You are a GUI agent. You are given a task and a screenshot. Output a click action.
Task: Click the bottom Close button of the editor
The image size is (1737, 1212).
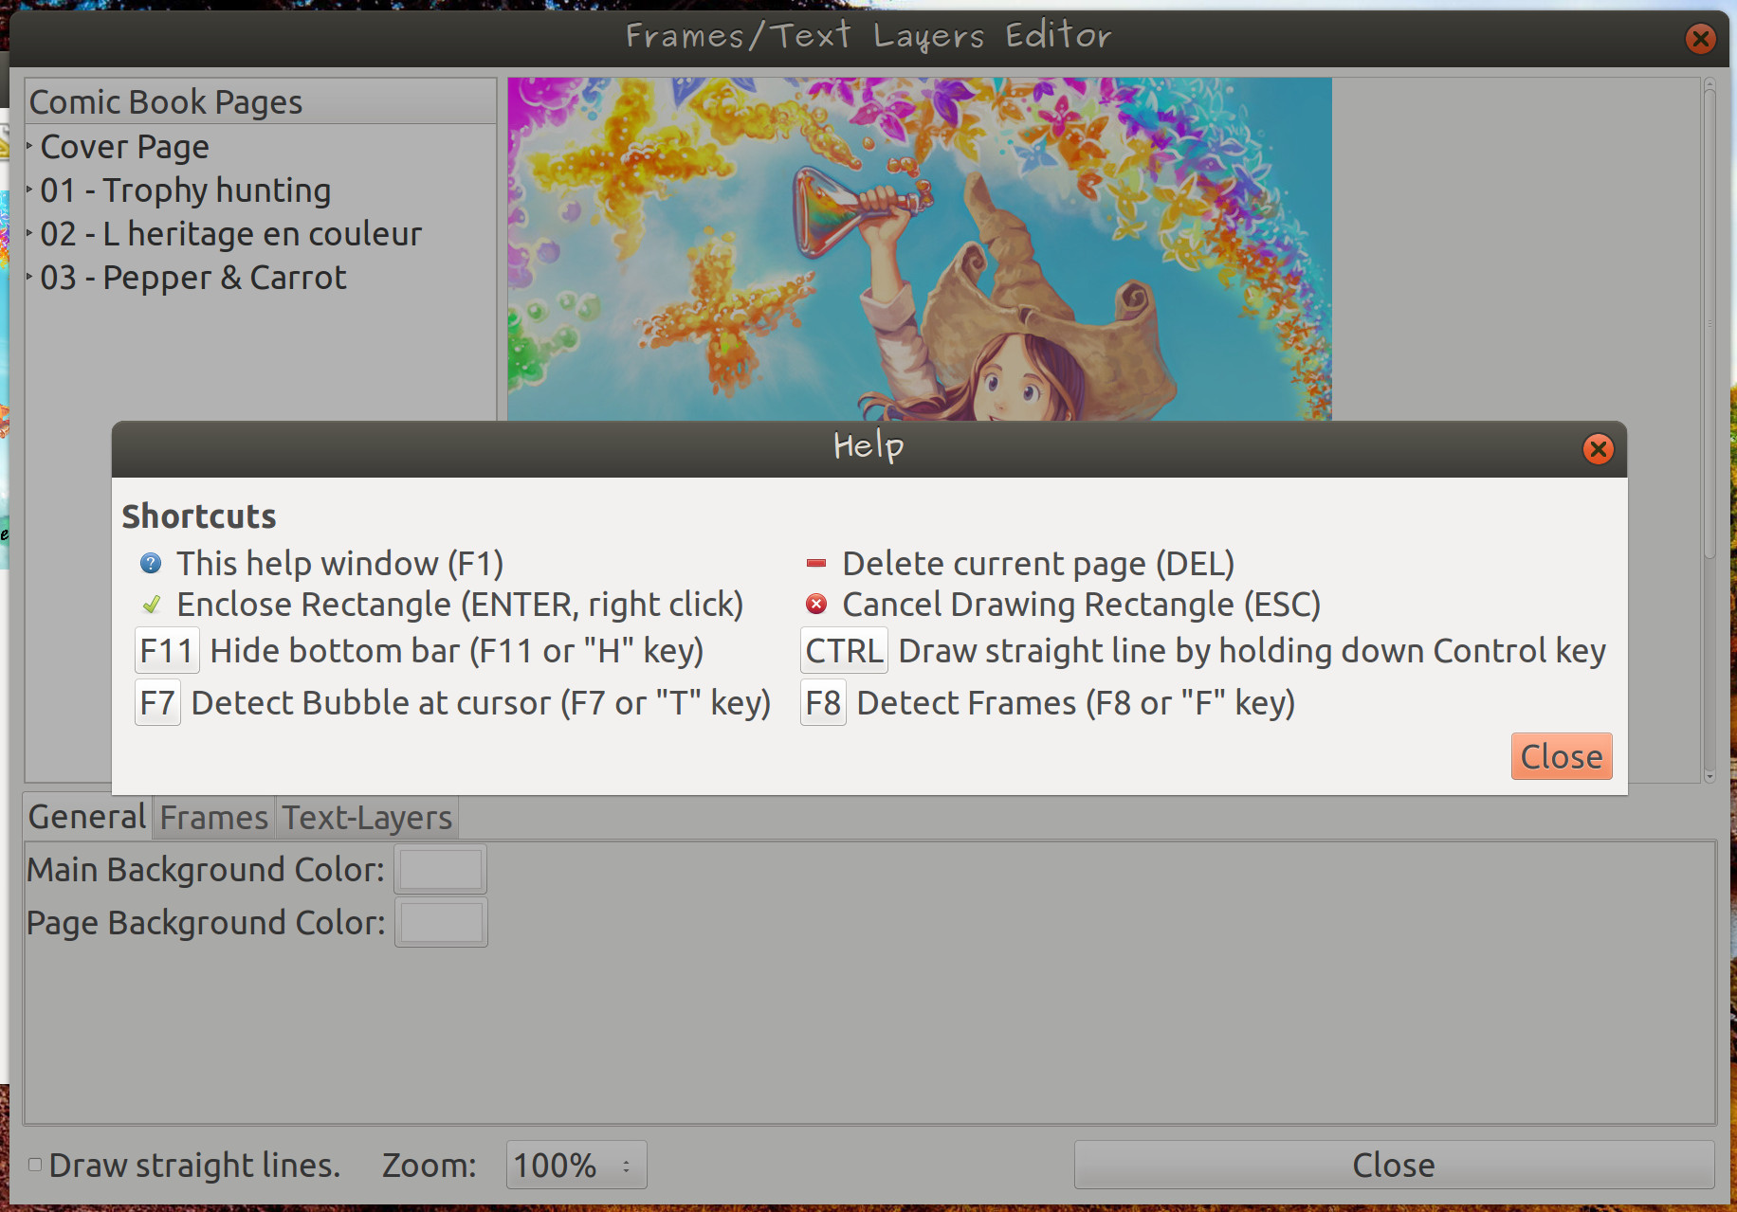pos(1394,1165)
